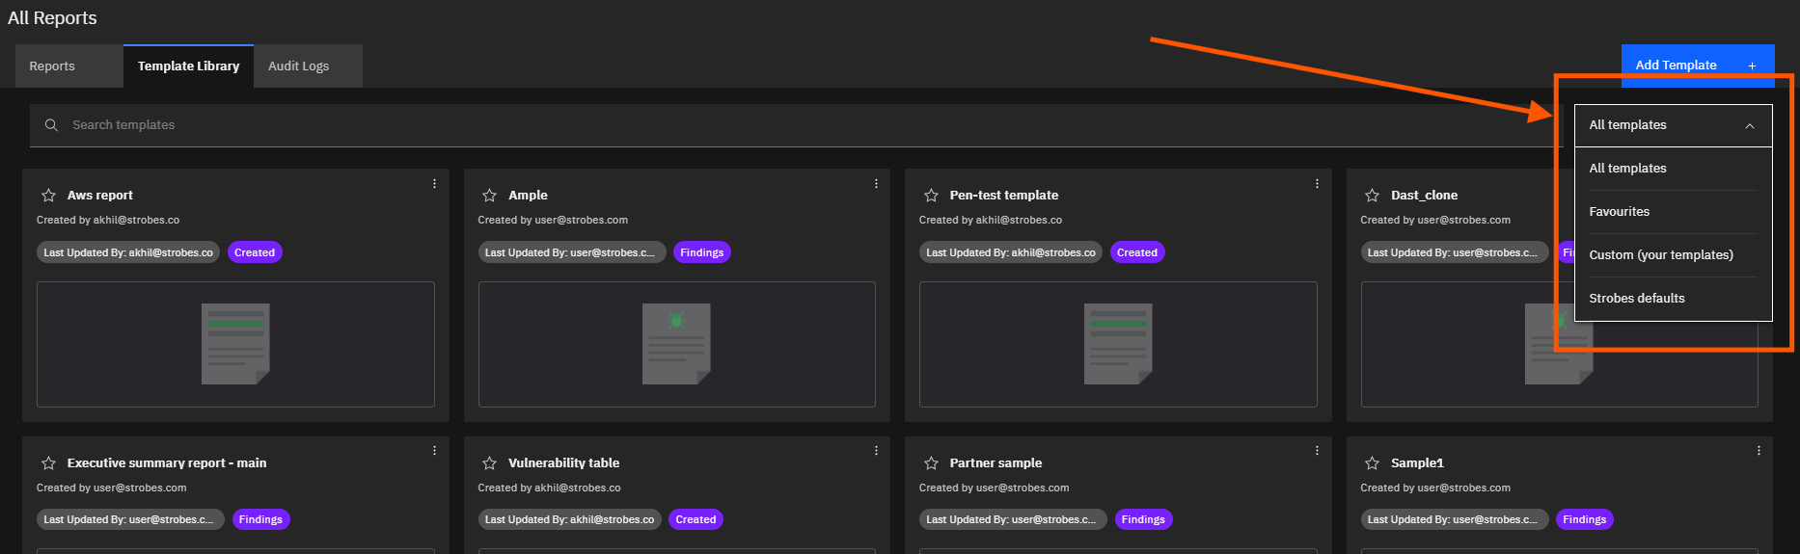Screen dimensions: 1800x554
Task: Select Custom (your templates) option
Action: [x=1673, y=255]
